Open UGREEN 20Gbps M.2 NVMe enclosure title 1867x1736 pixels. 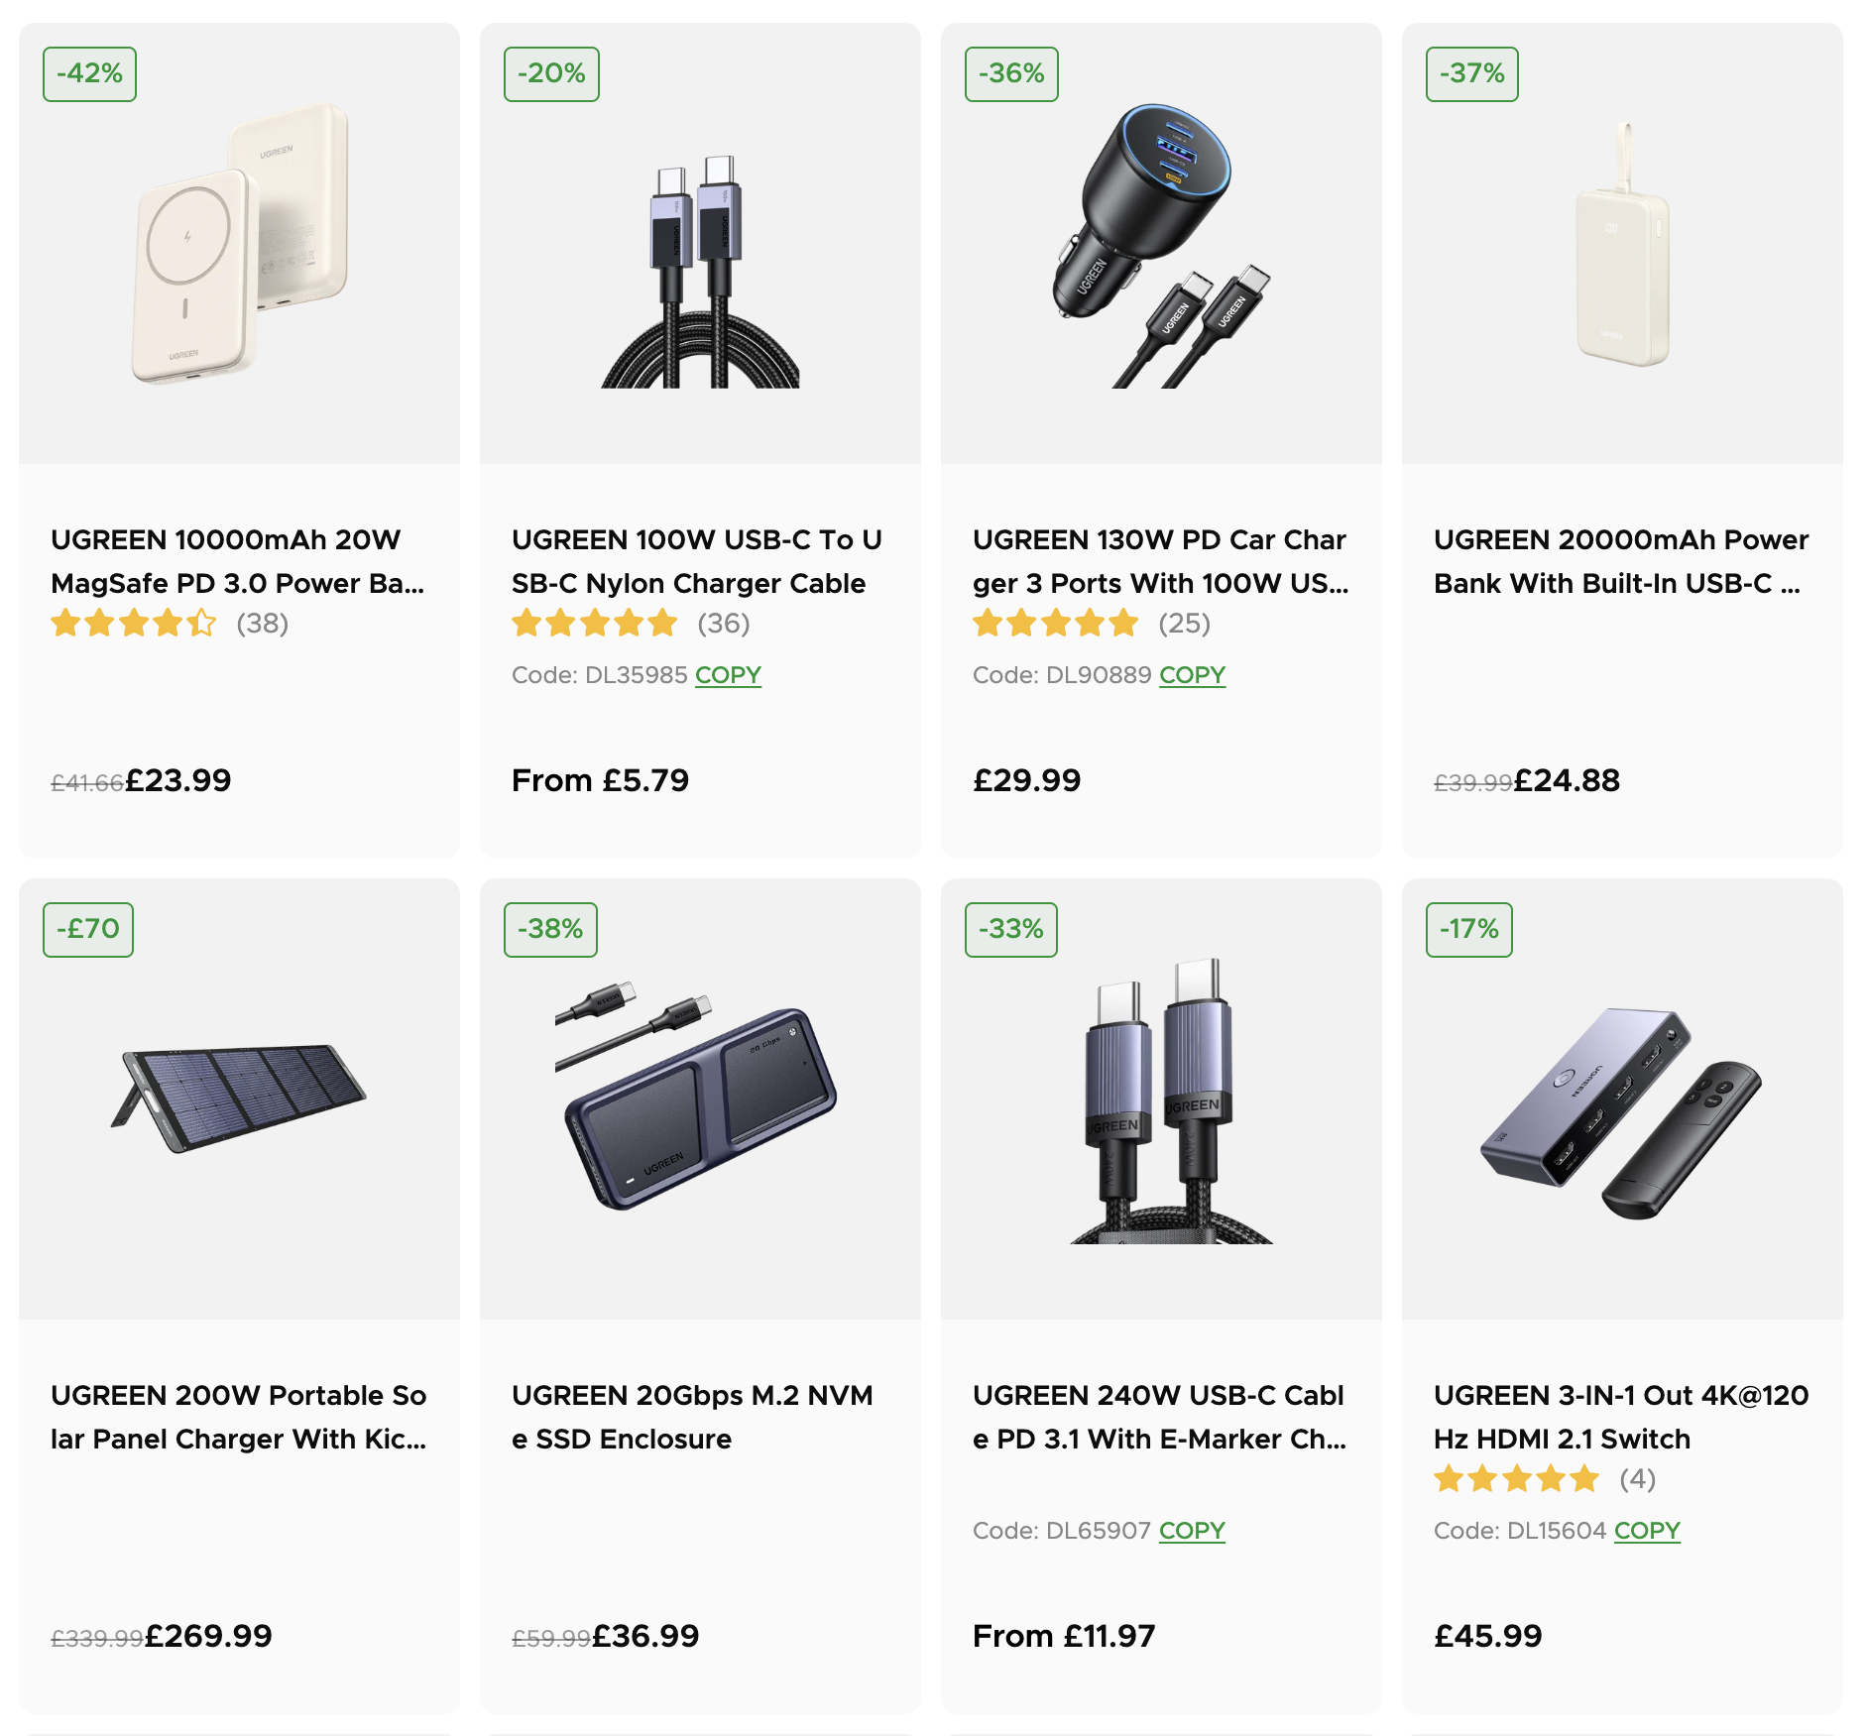click(x=692, y=1417)
